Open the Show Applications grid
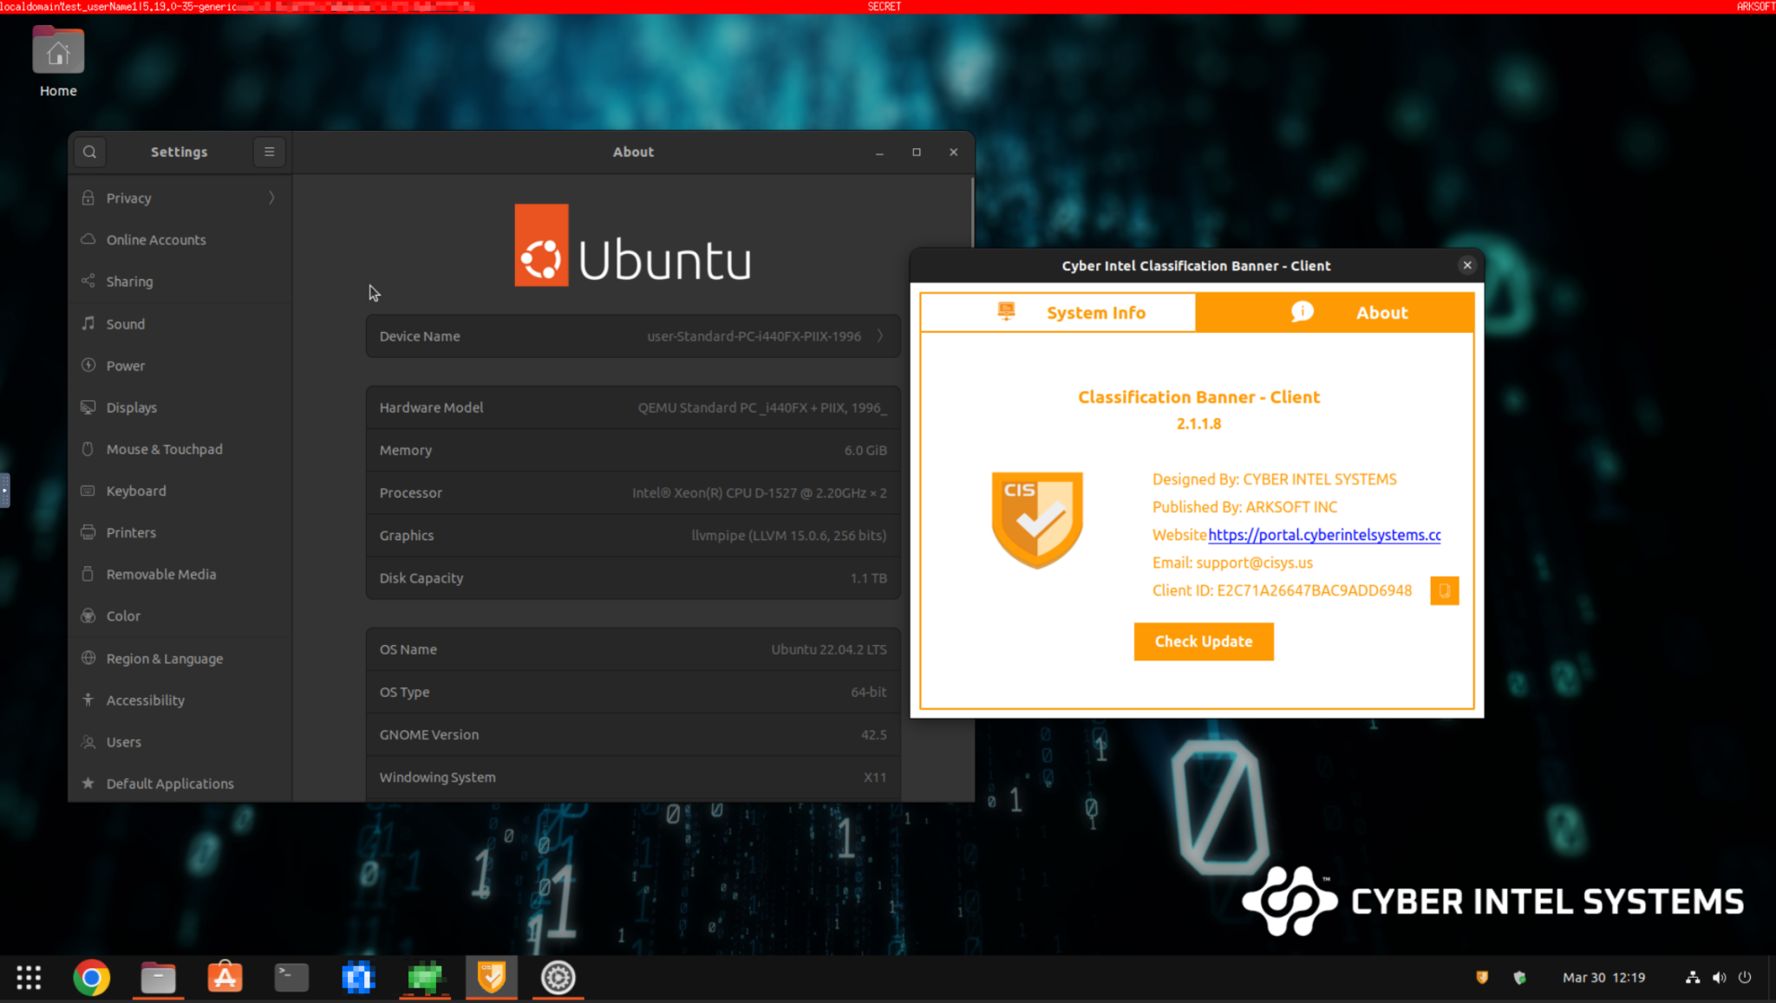 point(29,978)
